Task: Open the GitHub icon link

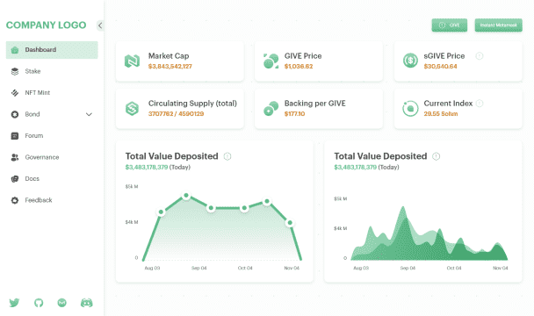Action: (39, 303)
